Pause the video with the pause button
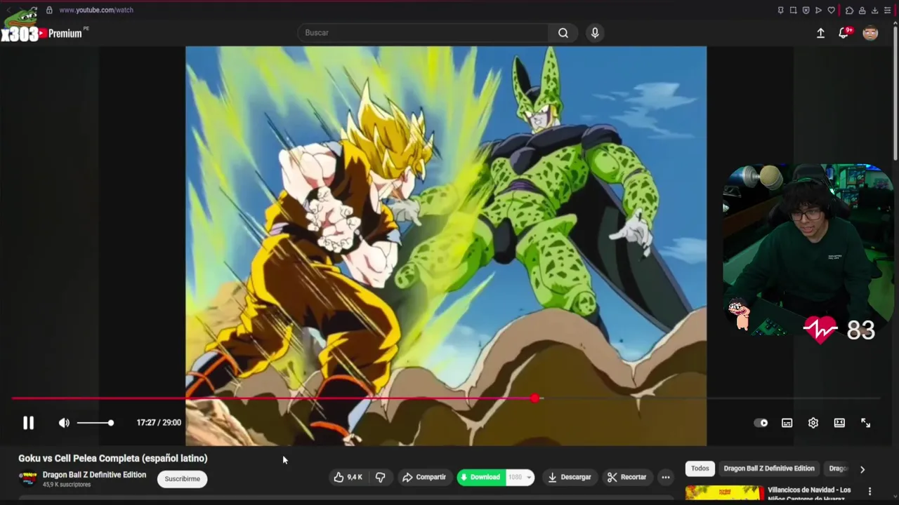This screenshot has height=505, width=899. pos(28,423)
